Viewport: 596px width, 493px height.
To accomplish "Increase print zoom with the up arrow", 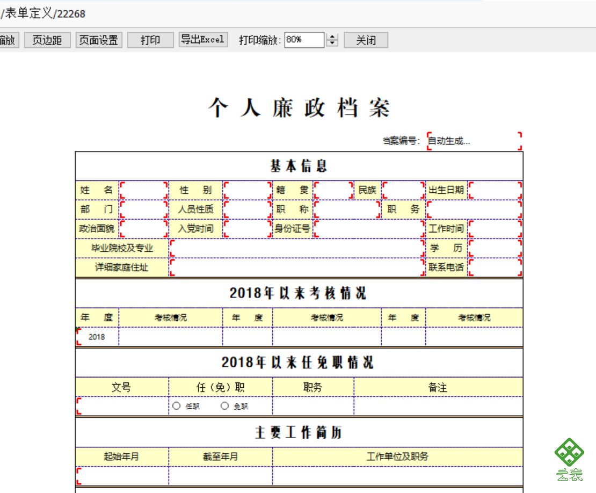I will 332,37.
